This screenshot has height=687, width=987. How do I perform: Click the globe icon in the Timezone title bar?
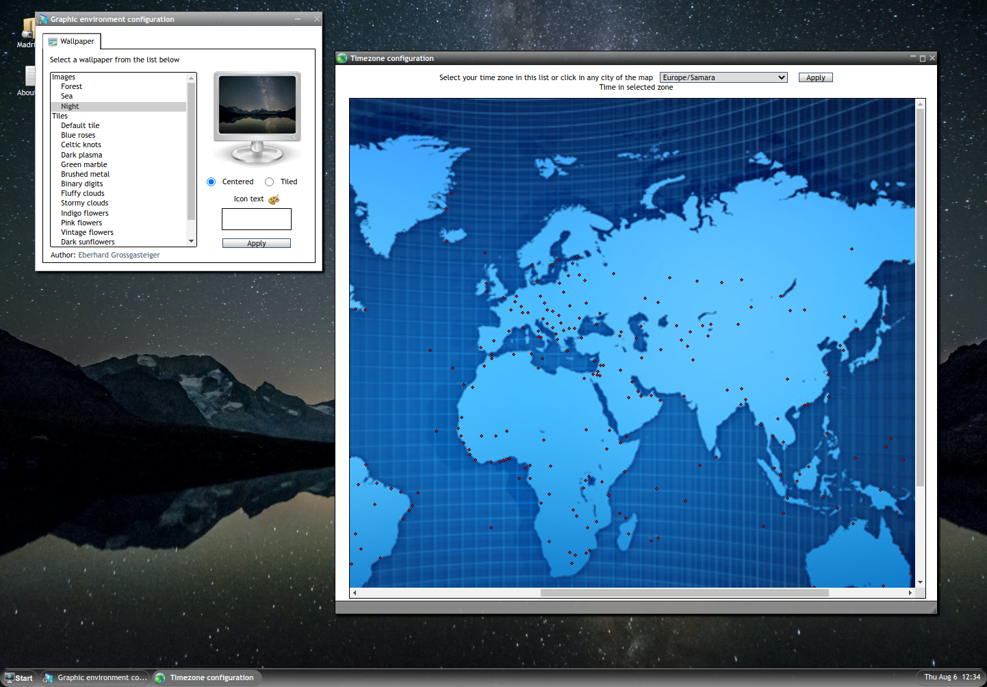[342, 58]
